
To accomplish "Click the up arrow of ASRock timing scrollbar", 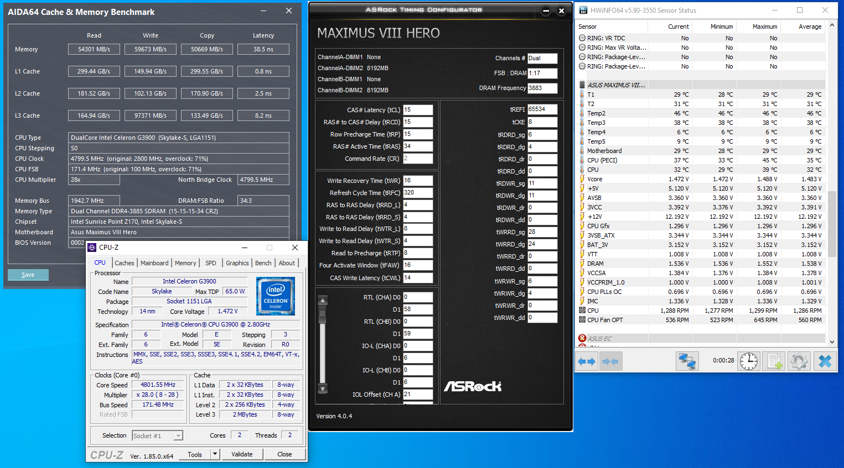I will (323, 300).
